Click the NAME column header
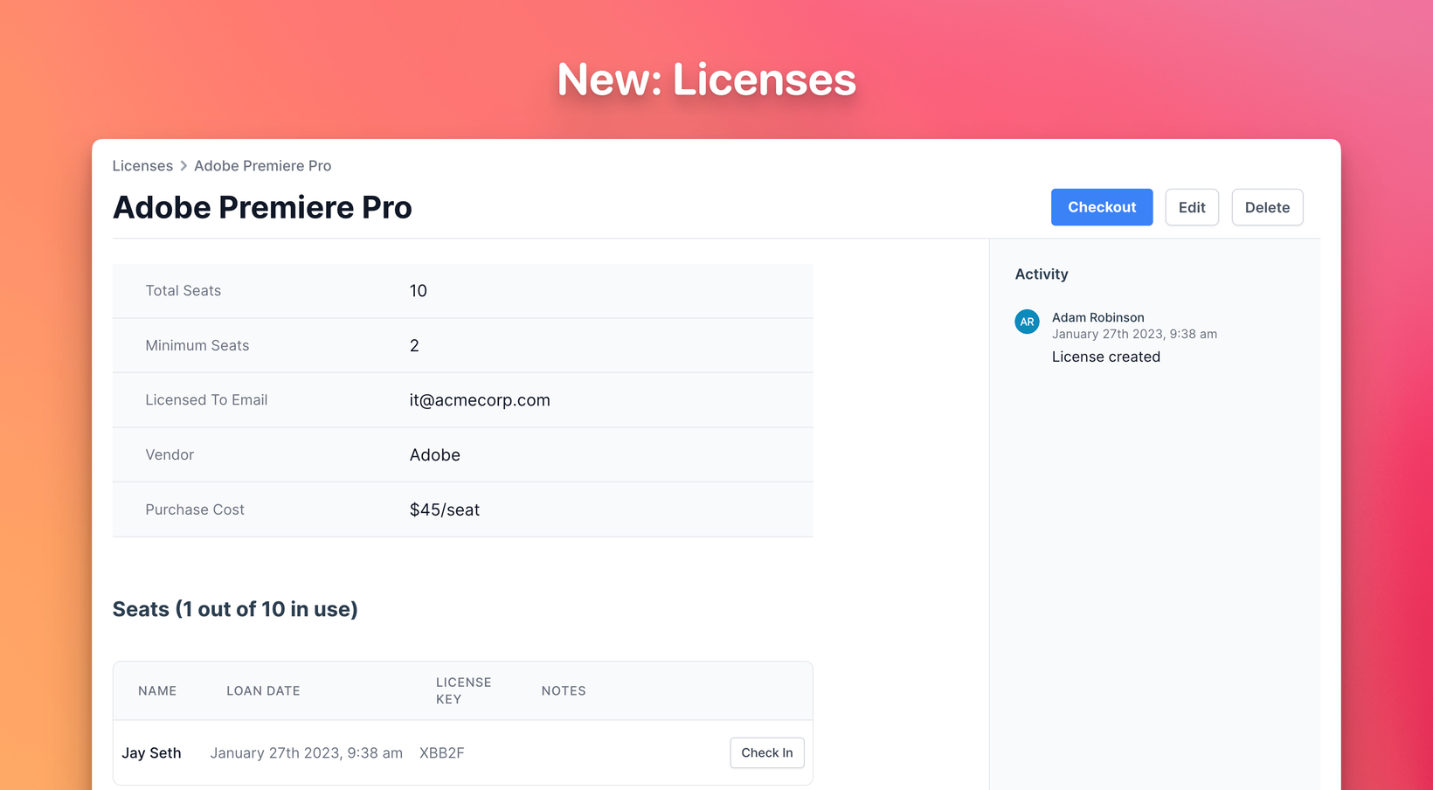 click(x=157, y=690)
